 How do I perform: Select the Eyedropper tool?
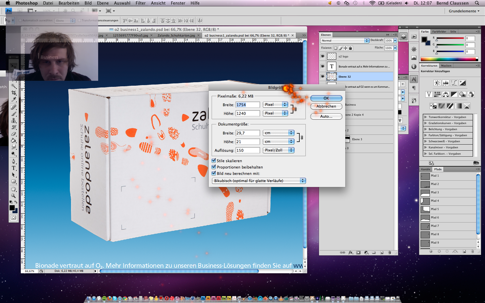(x=14, y=100)
